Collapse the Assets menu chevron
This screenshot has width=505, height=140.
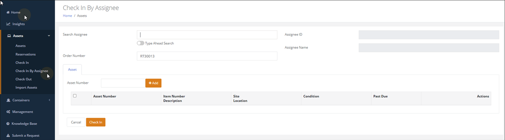point(49,36)
